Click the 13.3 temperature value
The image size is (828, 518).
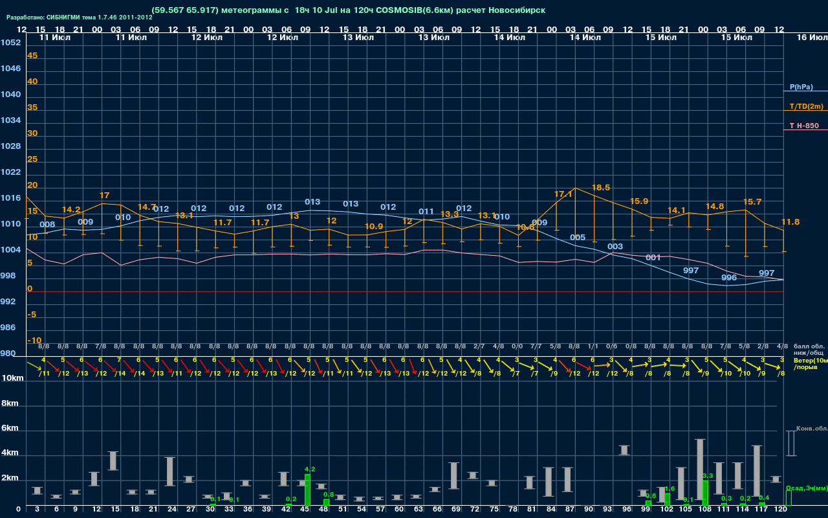tap(450, 214)
